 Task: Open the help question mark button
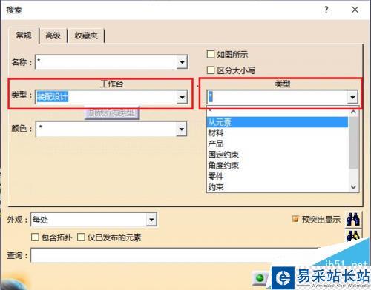pyautogui.click(x=326, y=10)
